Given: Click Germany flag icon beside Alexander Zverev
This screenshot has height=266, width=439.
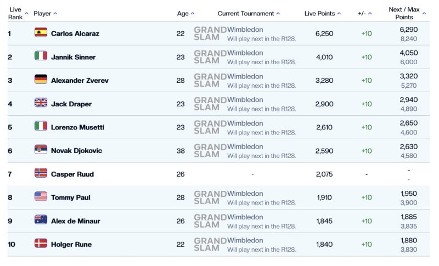Looking at the screenshot, I should [41, 80].
